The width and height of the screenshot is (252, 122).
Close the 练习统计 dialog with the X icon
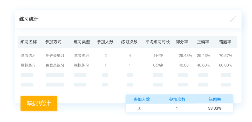pyautogui.click(x=233, y=19)
